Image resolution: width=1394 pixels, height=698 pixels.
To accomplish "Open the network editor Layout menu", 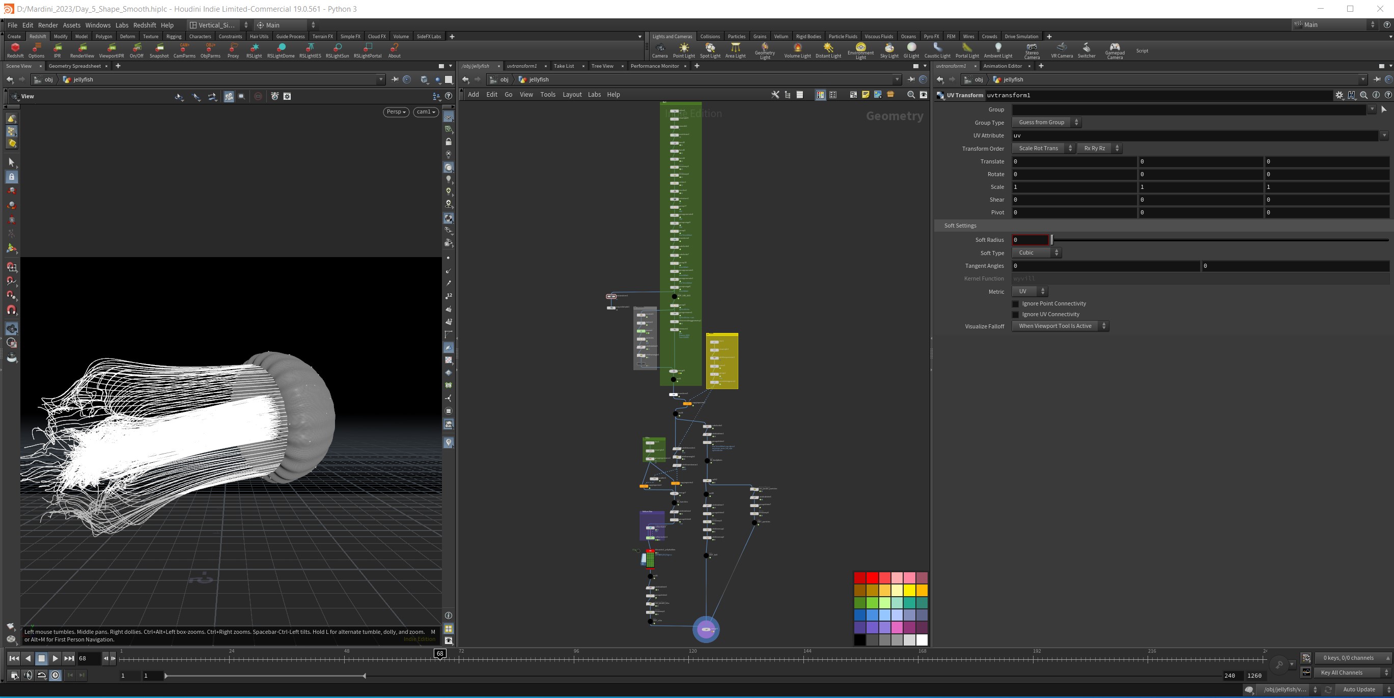I will pos(572,95).
